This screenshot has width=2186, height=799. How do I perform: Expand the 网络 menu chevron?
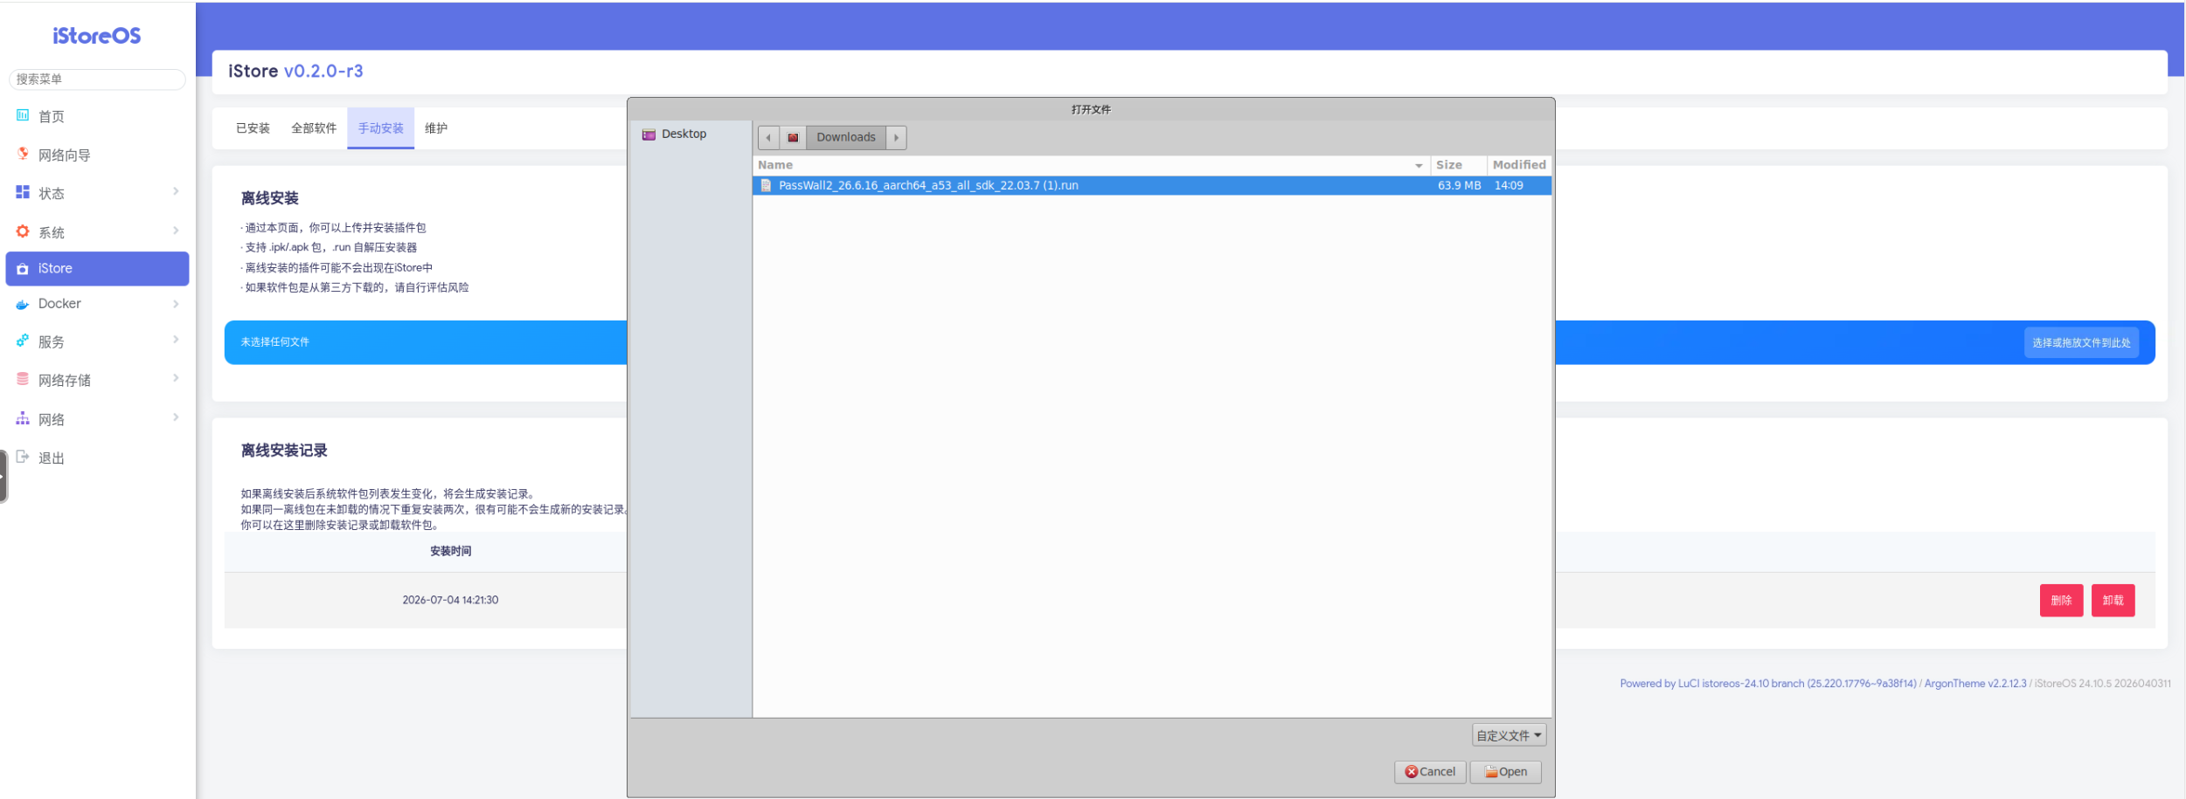pos(176,418)
